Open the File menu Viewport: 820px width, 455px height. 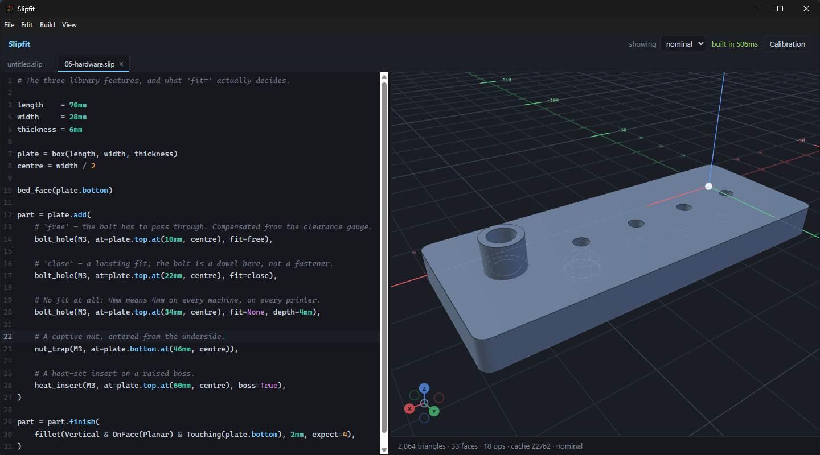point(9,25)
